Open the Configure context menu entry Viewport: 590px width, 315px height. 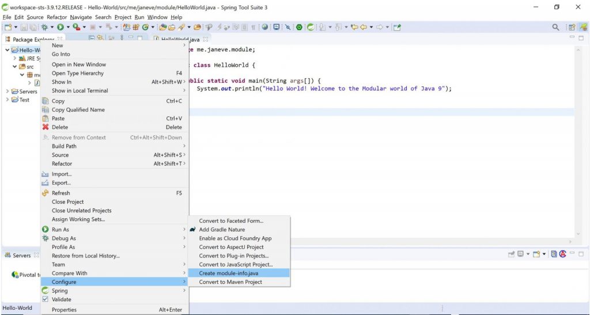(x=115, y=282)
